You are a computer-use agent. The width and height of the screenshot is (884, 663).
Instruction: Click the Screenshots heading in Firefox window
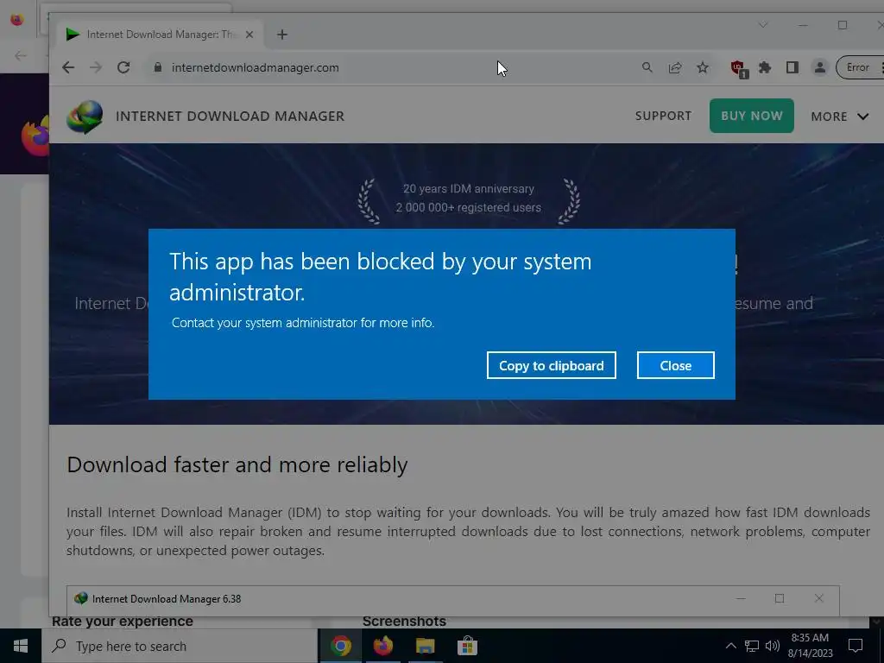[404, 622]
